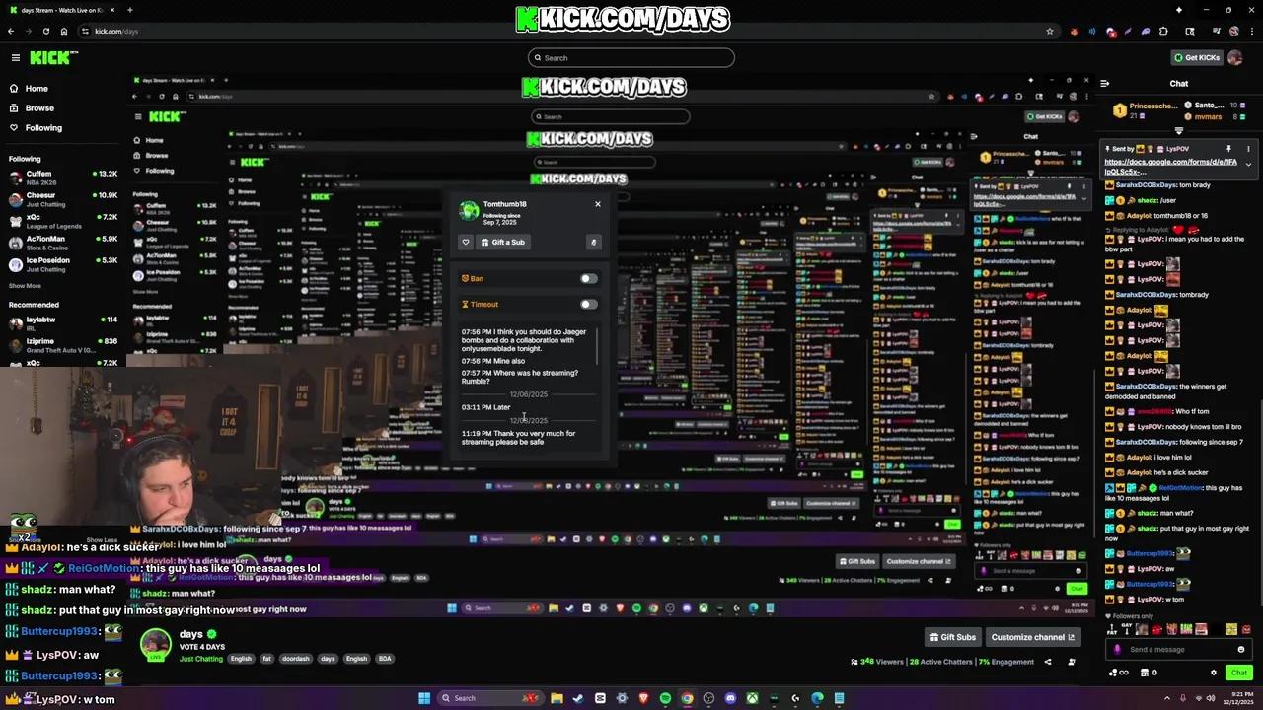
Task: Open the user profile avatar menu
Action: pyautogui.click(x=1234, y=57)
